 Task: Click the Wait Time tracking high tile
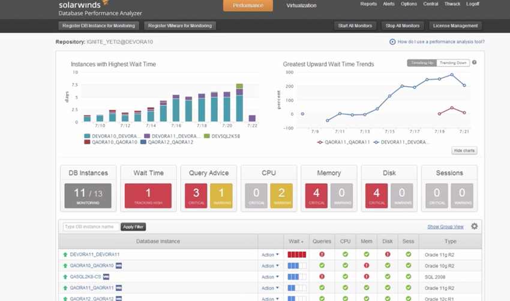[x=148, y=196]
